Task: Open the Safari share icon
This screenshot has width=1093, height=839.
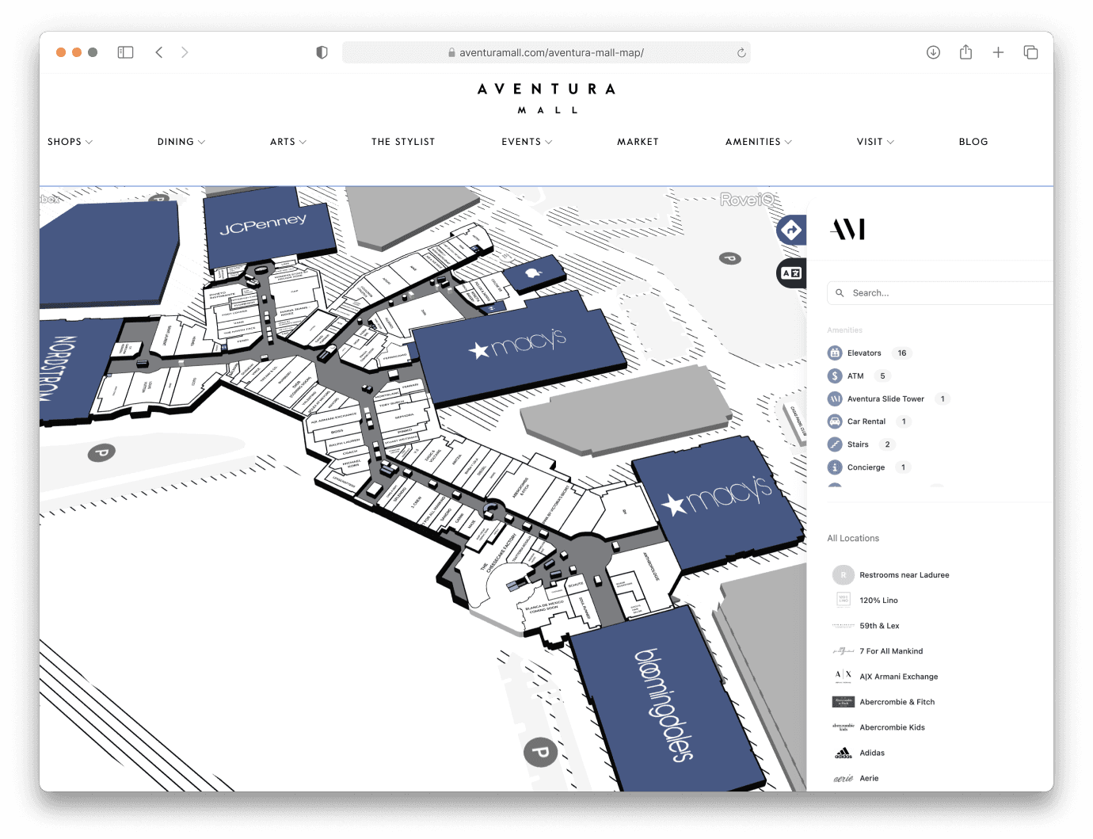Action: pyautogui.click(x=965, y=52)
